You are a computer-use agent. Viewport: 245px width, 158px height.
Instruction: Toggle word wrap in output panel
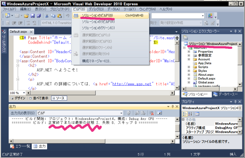(x=159, y=113)
